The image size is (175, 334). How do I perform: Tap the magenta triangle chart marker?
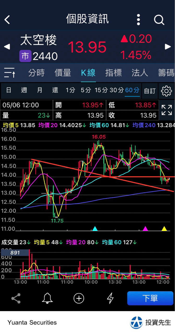(145, 229)
